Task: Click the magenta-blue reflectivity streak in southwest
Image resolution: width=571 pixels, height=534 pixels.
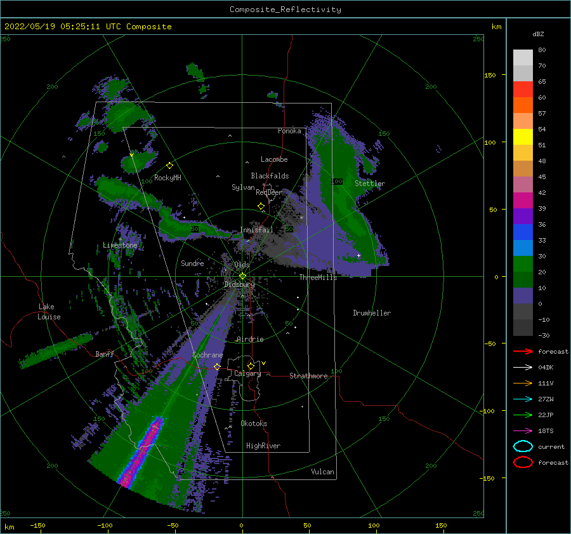Action: [141, 451]
